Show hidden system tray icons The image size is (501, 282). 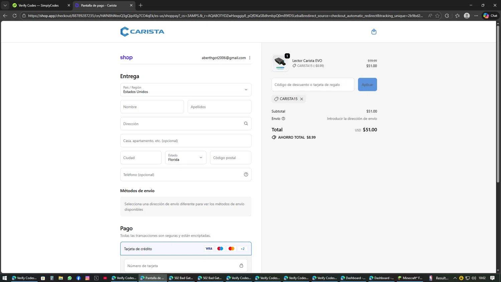point(455,278)
